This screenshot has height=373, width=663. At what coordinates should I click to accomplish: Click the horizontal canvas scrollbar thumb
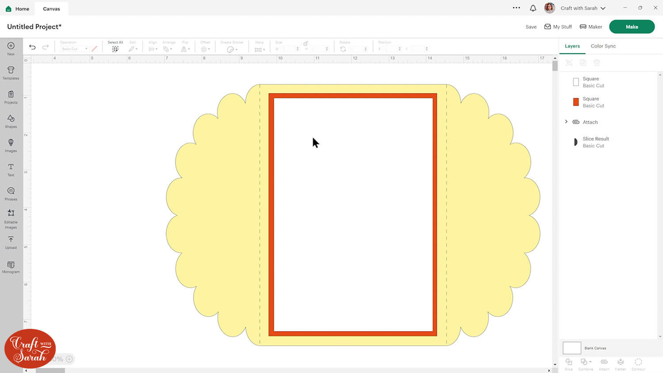(x=50, y=370)
